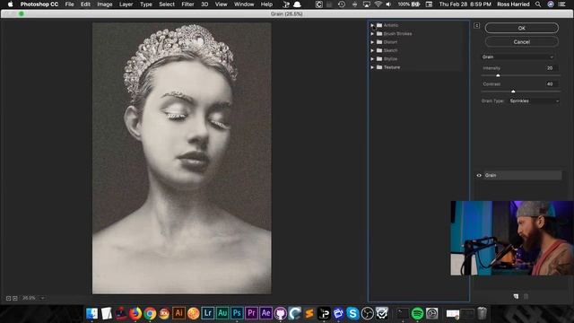The height and width of the screenshot is (323, 574).
Task: Open the Apple menu
Action: [10, 4]
